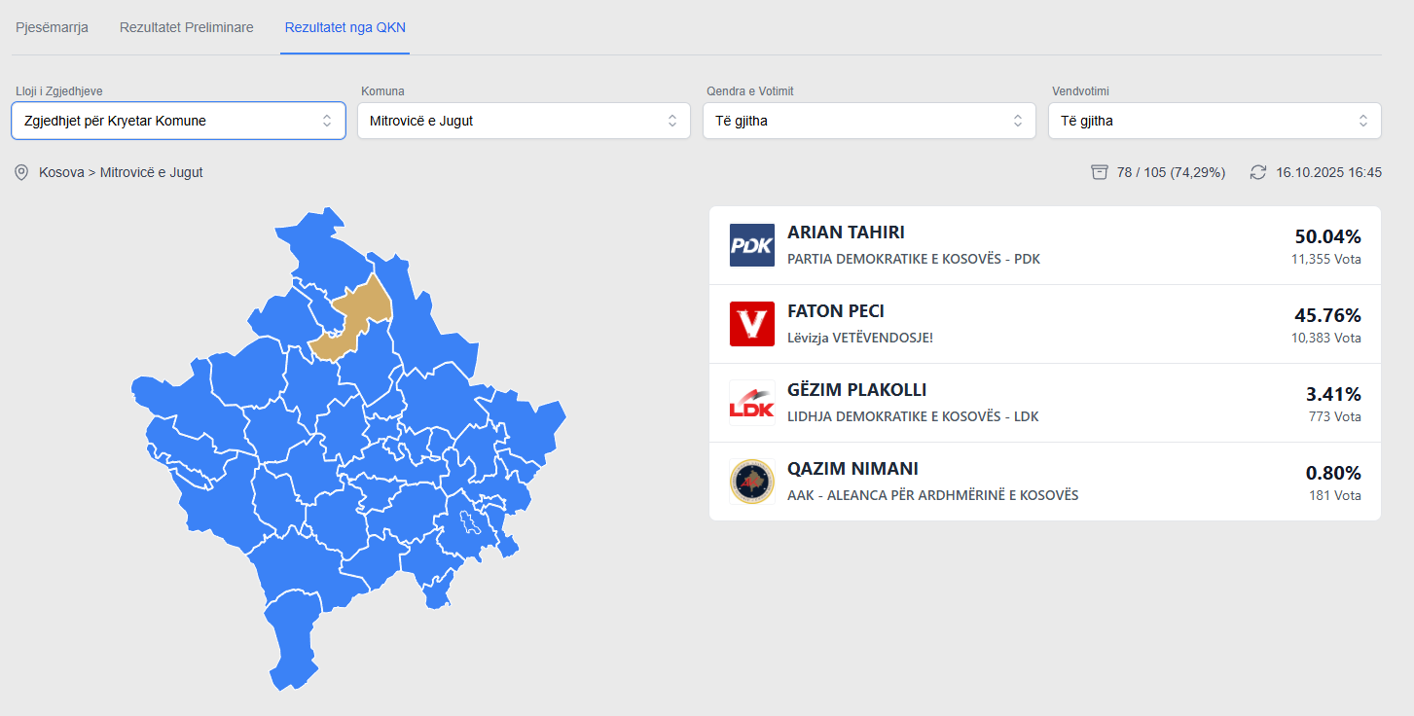Click candidate name Arian Tahiri
This screenshot has width=1414, height=716.
[x=846, y=233]
